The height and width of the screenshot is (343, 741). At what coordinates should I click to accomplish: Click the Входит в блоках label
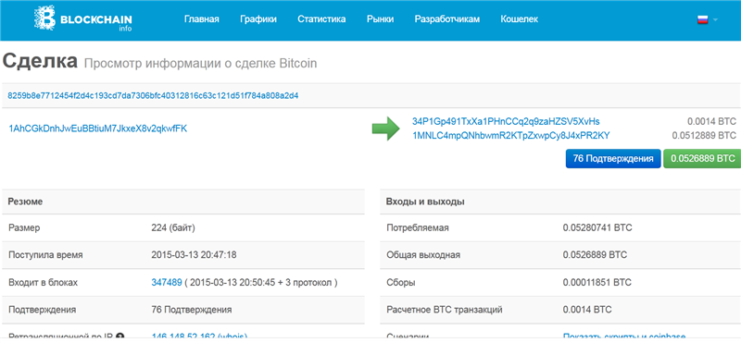(43, 283)
